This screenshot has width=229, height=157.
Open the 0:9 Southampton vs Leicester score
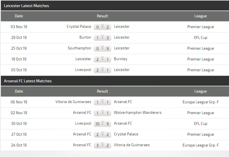pos(102,49)
